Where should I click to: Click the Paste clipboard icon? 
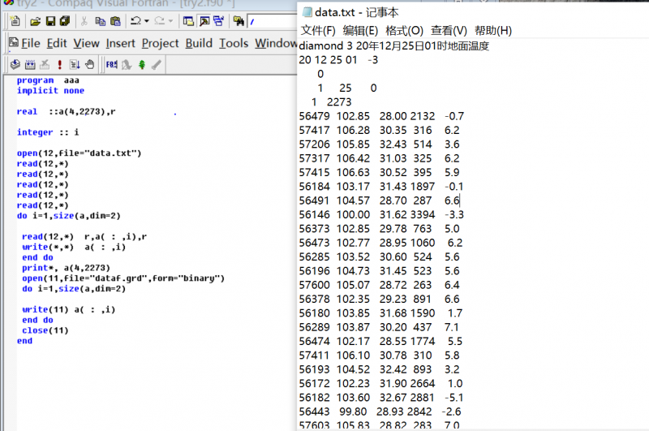click(115, 21)
